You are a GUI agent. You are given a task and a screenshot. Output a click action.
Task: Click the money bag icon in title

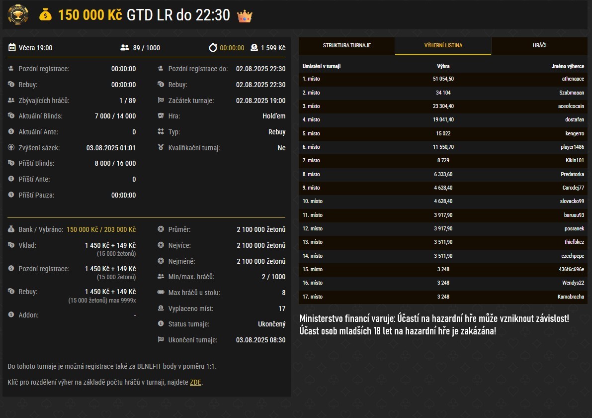pos(45,15)
